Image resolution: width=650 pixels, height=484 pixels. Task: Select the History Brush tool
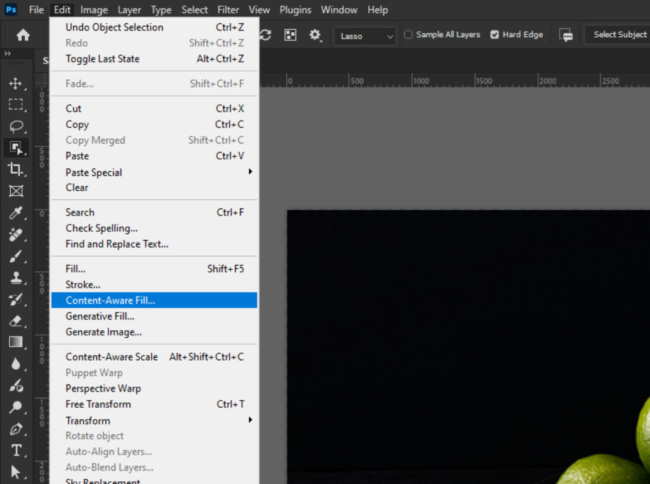click(x=16, y=299)
